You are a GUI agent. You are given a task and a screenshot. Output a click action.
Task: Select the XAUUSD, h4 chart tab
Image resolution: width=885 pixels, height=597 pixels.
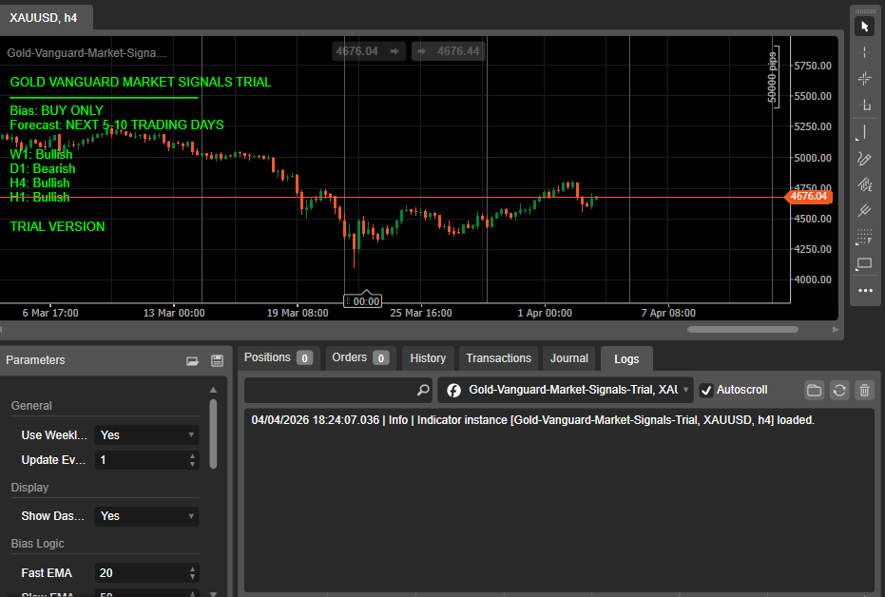coord(46,17)
